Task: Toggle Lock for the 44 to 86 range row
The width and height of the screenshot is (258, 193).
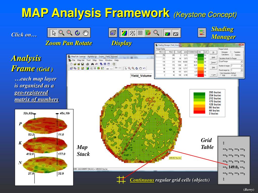Action: pyautogui.click(x=206, y=72)
